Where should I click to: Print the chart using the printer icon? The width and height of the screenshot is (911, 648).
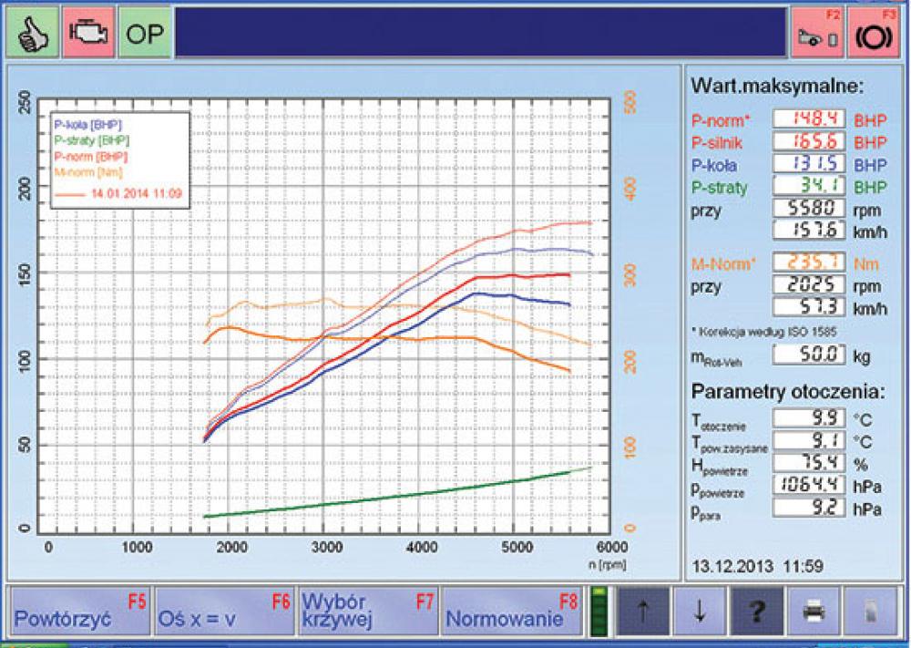813,612
